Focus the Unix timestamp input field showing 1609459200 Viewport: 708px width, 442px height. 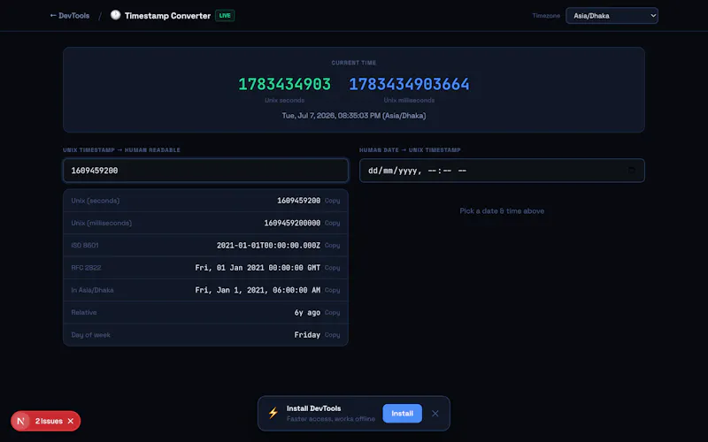[205, 171]
